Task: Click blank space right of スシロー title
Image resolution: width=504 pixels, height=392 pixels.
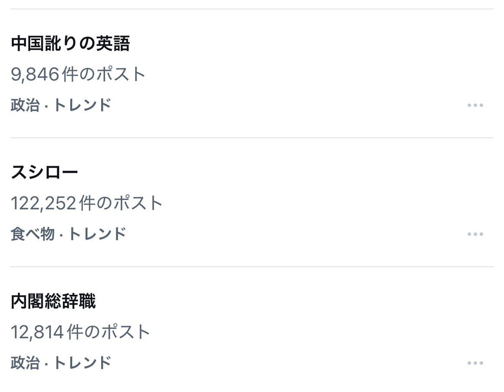Action: [x=273, y=173]
